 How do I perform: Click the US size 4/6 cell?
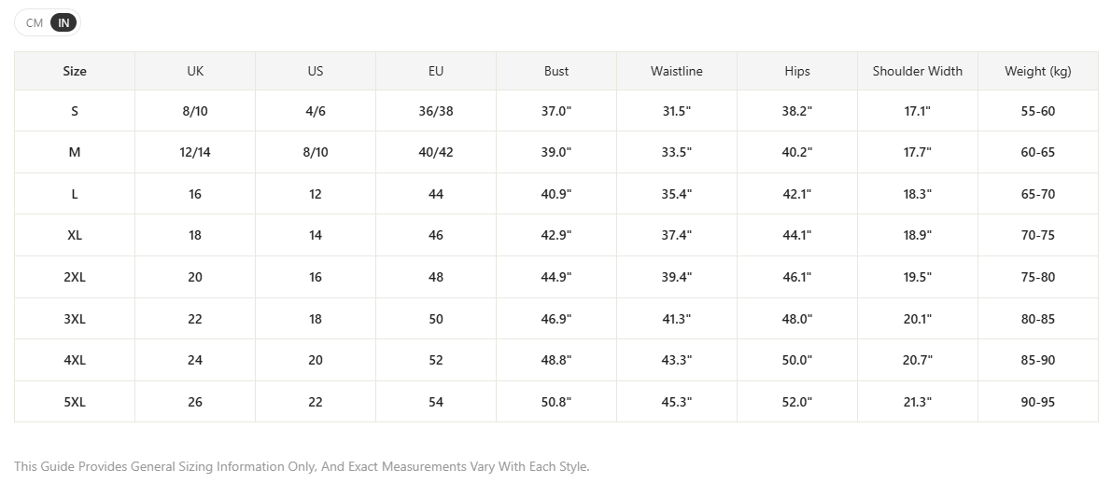(x=316, y=111)
